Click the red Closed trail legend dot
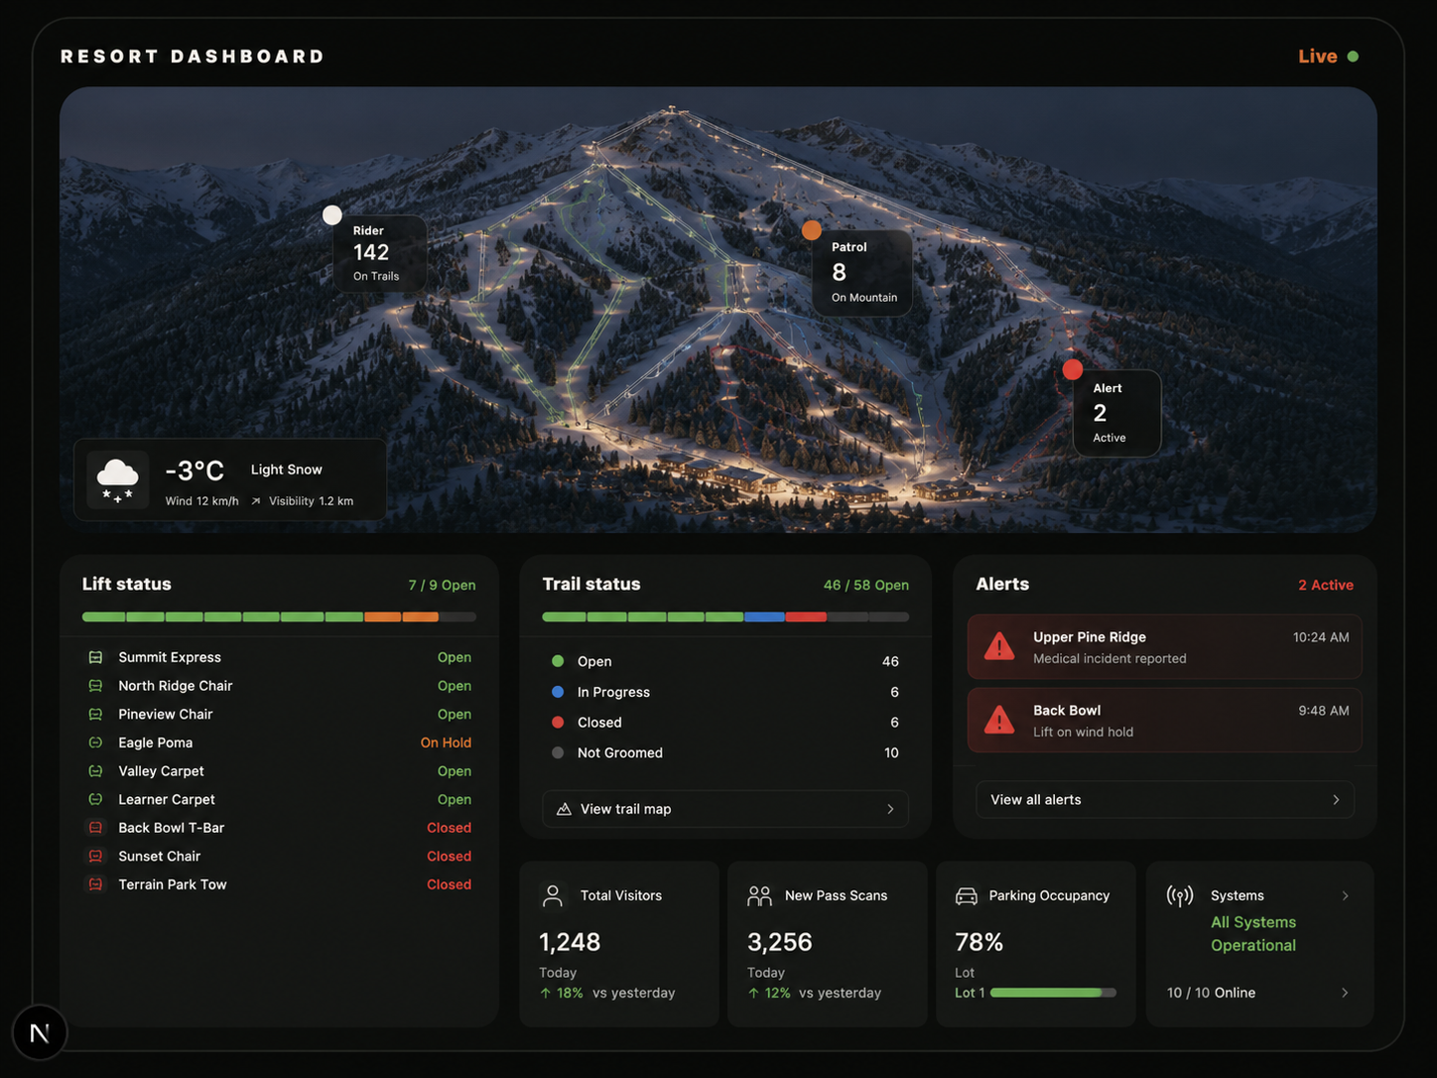The height and width of the screenshot is (1078, 1437). [x=558, y=723]
